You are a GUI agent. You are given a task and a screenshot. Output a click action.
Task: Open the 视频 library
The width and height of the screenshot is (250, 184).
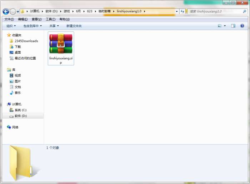18,75
